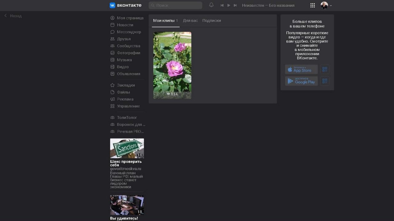Switch to the Подписки tab
394x221 pixels.
click(211, 21)
